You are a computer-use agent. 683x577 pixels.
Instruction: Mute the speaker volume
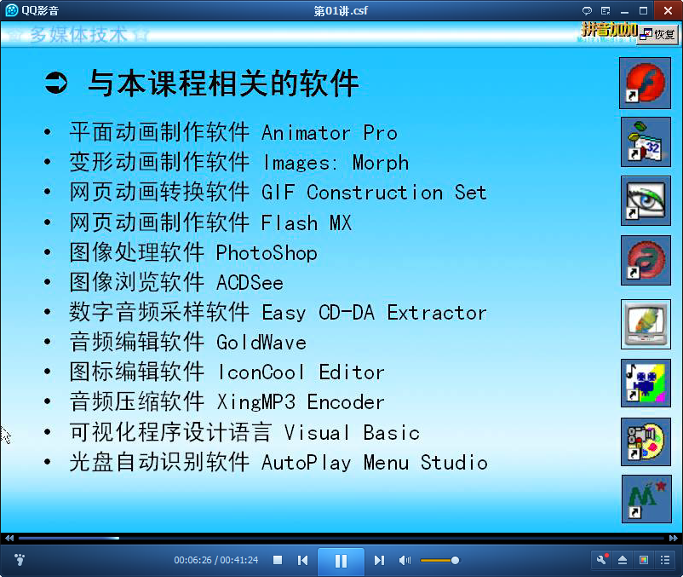tap(405, 560)
